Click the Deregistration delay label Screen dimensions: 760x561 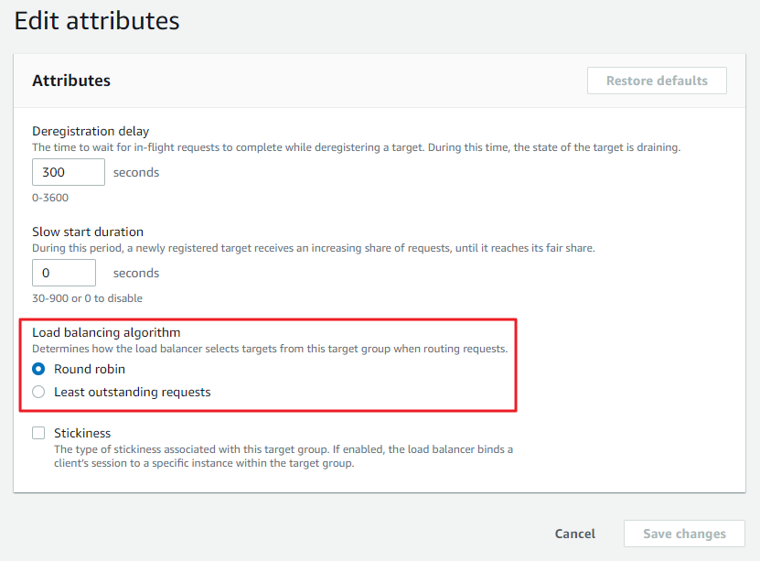[91, 132]
